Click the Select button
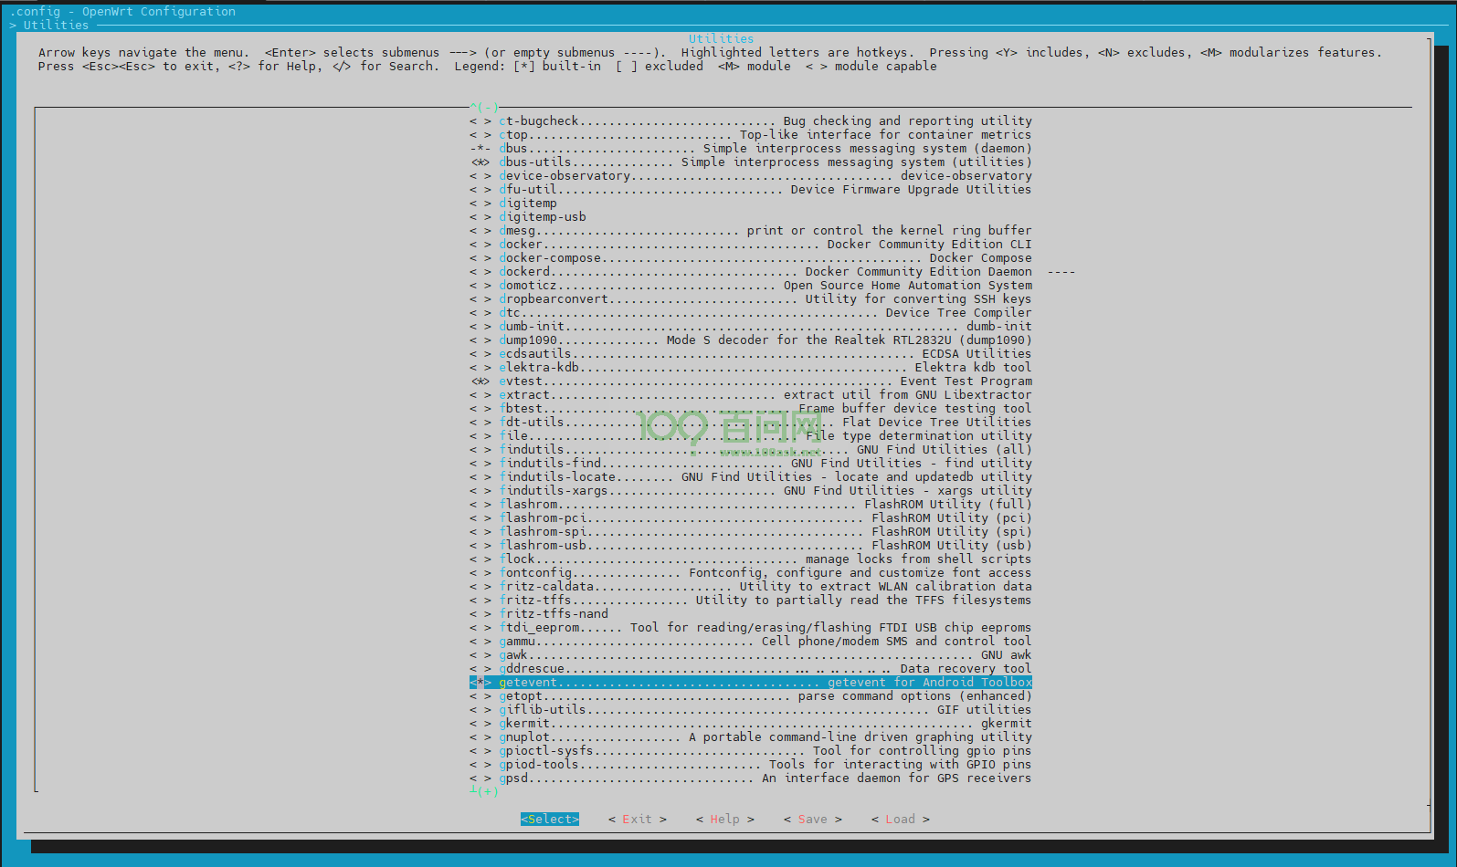The height and width of the screenshot is (867, 1457). click(x=550, y=820)
